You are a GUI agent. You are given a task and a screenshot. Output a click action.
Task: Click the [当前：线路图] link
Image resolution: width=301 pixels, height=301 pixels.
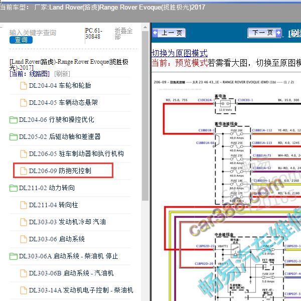click(x=30, y=74)
